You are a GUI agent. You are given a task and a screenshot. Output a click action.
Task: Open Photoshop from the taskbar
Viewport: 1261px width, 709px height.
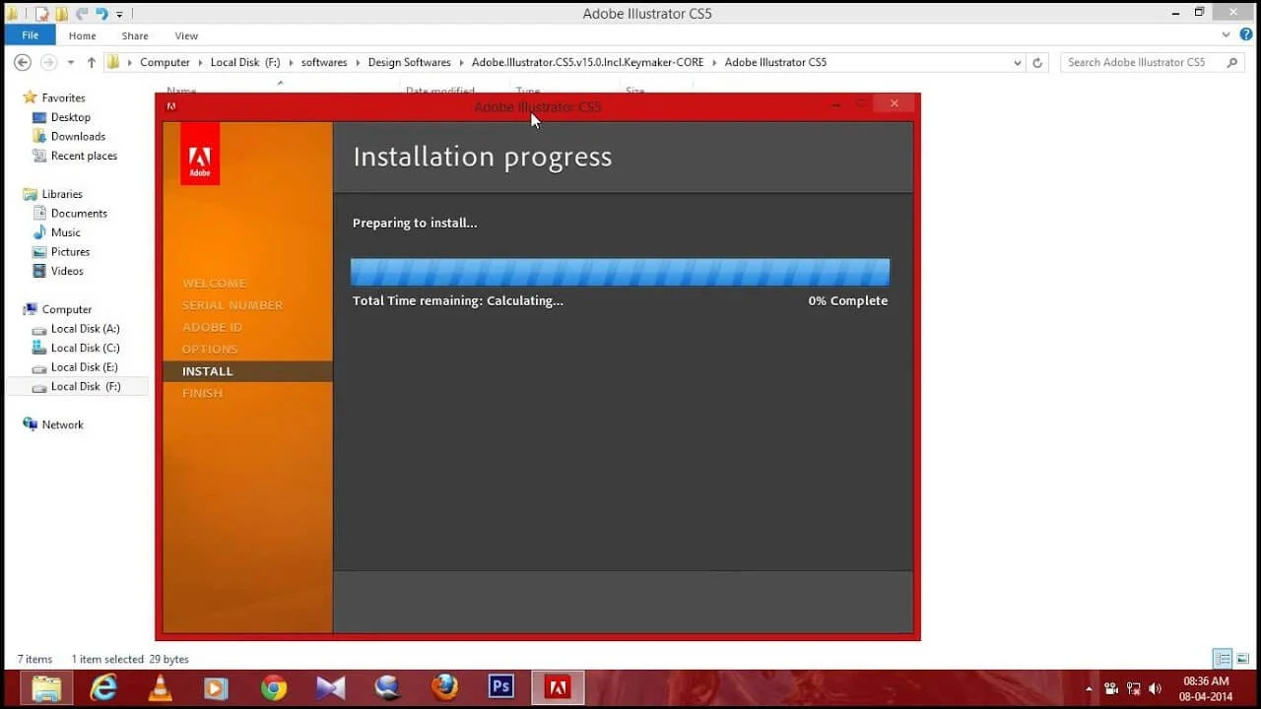[501, 687]
